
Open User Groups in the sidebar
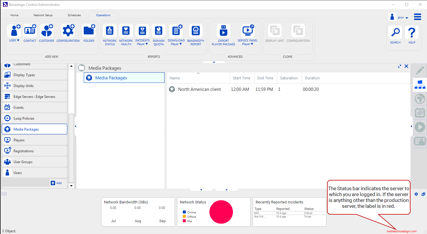pos(35,162)
